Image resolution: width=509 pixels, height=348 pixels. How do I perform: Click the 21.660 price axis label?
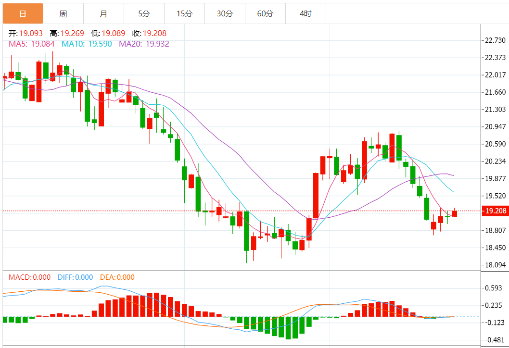pos(495,92)
